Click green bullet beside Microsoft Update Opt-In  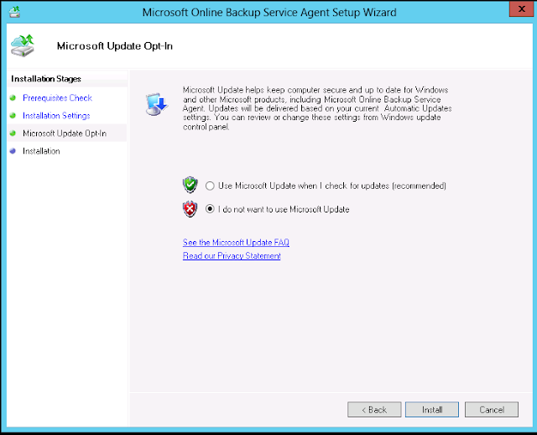tap(13, 134)
